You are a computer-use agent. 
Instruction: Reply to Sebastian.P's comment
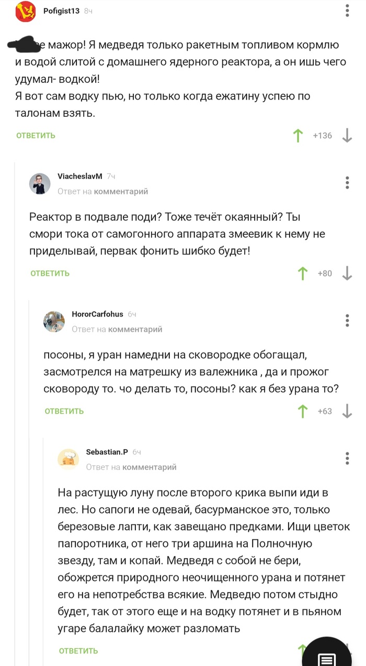(78, 651)
